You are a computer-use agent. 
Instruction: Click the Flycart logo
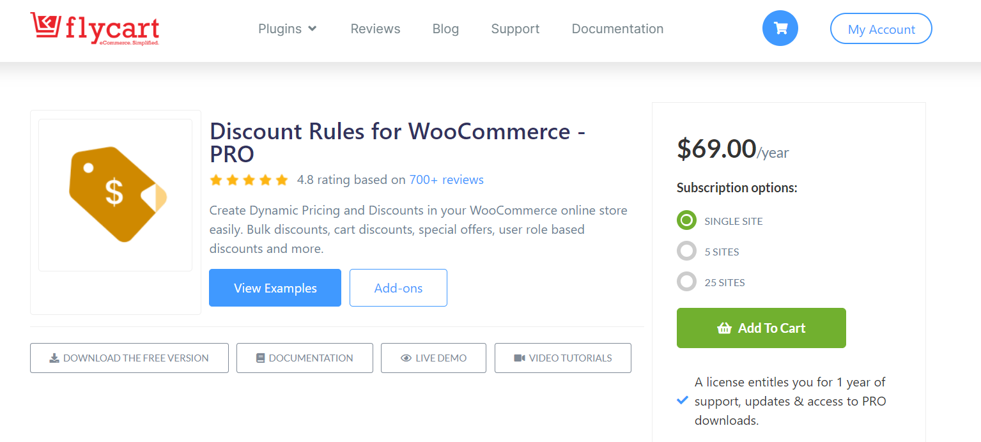(95, 29)
